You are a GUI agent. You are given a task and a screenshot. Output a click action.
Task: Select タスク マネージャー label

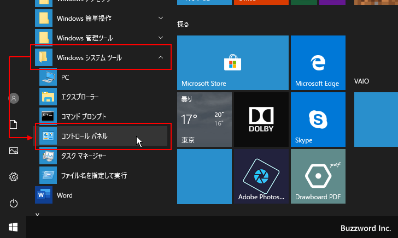point(84,156)
